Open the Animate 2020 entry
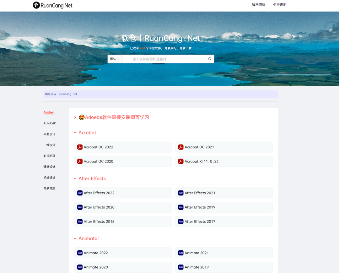 pos(123,267)
